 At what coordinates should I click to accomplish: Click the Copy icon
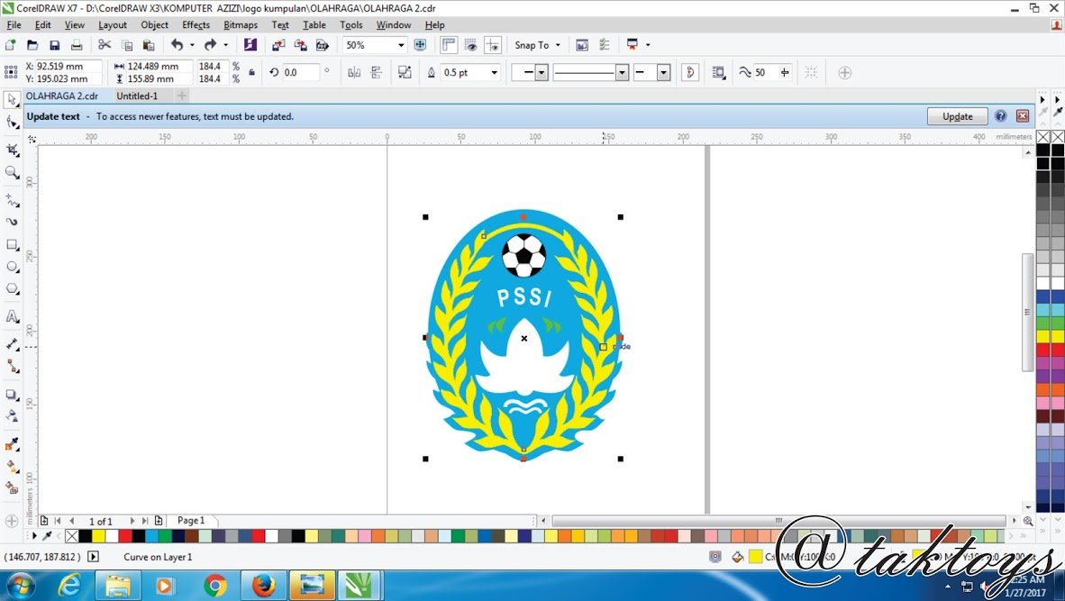pyautogui.click(x=126, y=45)
